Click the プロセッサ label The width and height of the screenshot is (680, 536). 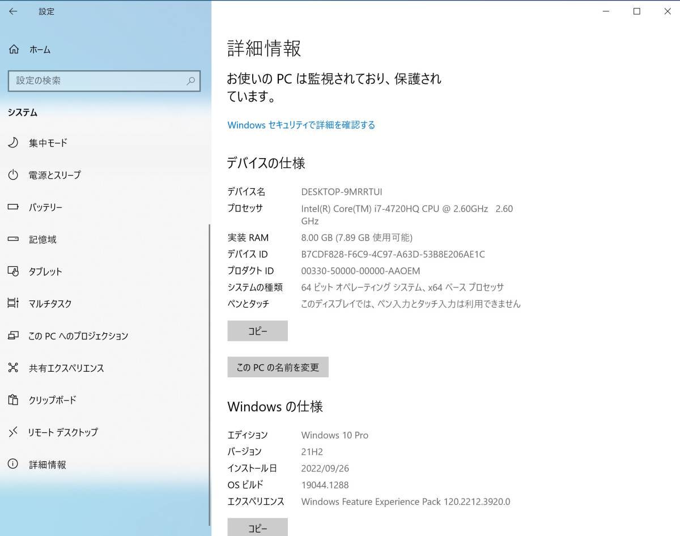coord(245,209)
